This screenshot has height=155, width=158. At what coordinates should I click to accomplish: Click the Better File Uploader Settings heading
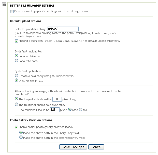[x=32, y=6]
